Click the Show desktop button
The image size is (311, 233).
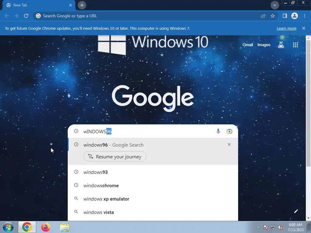[309, 227]
